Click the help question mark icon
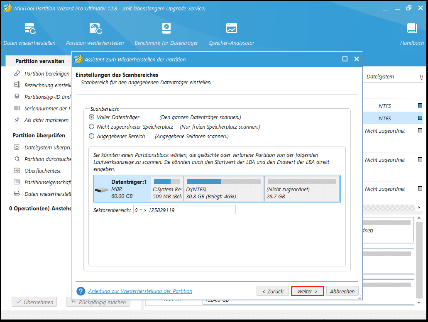Viewport: 428px width, 322px height. coord(81,291)
